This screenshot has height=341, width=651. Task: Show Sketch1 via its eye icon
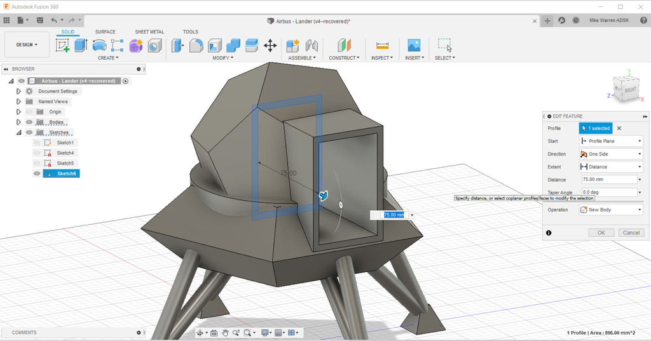[37, 142]
